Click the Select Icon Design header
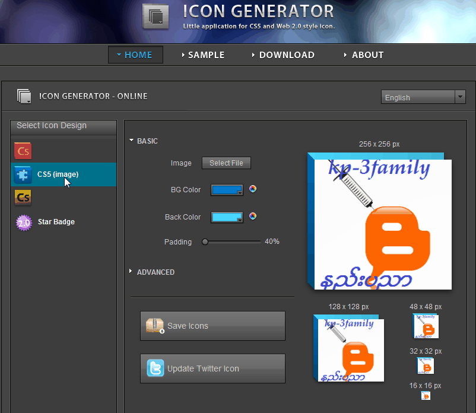This screenshot has height=413, width=476. pos(64,127)
